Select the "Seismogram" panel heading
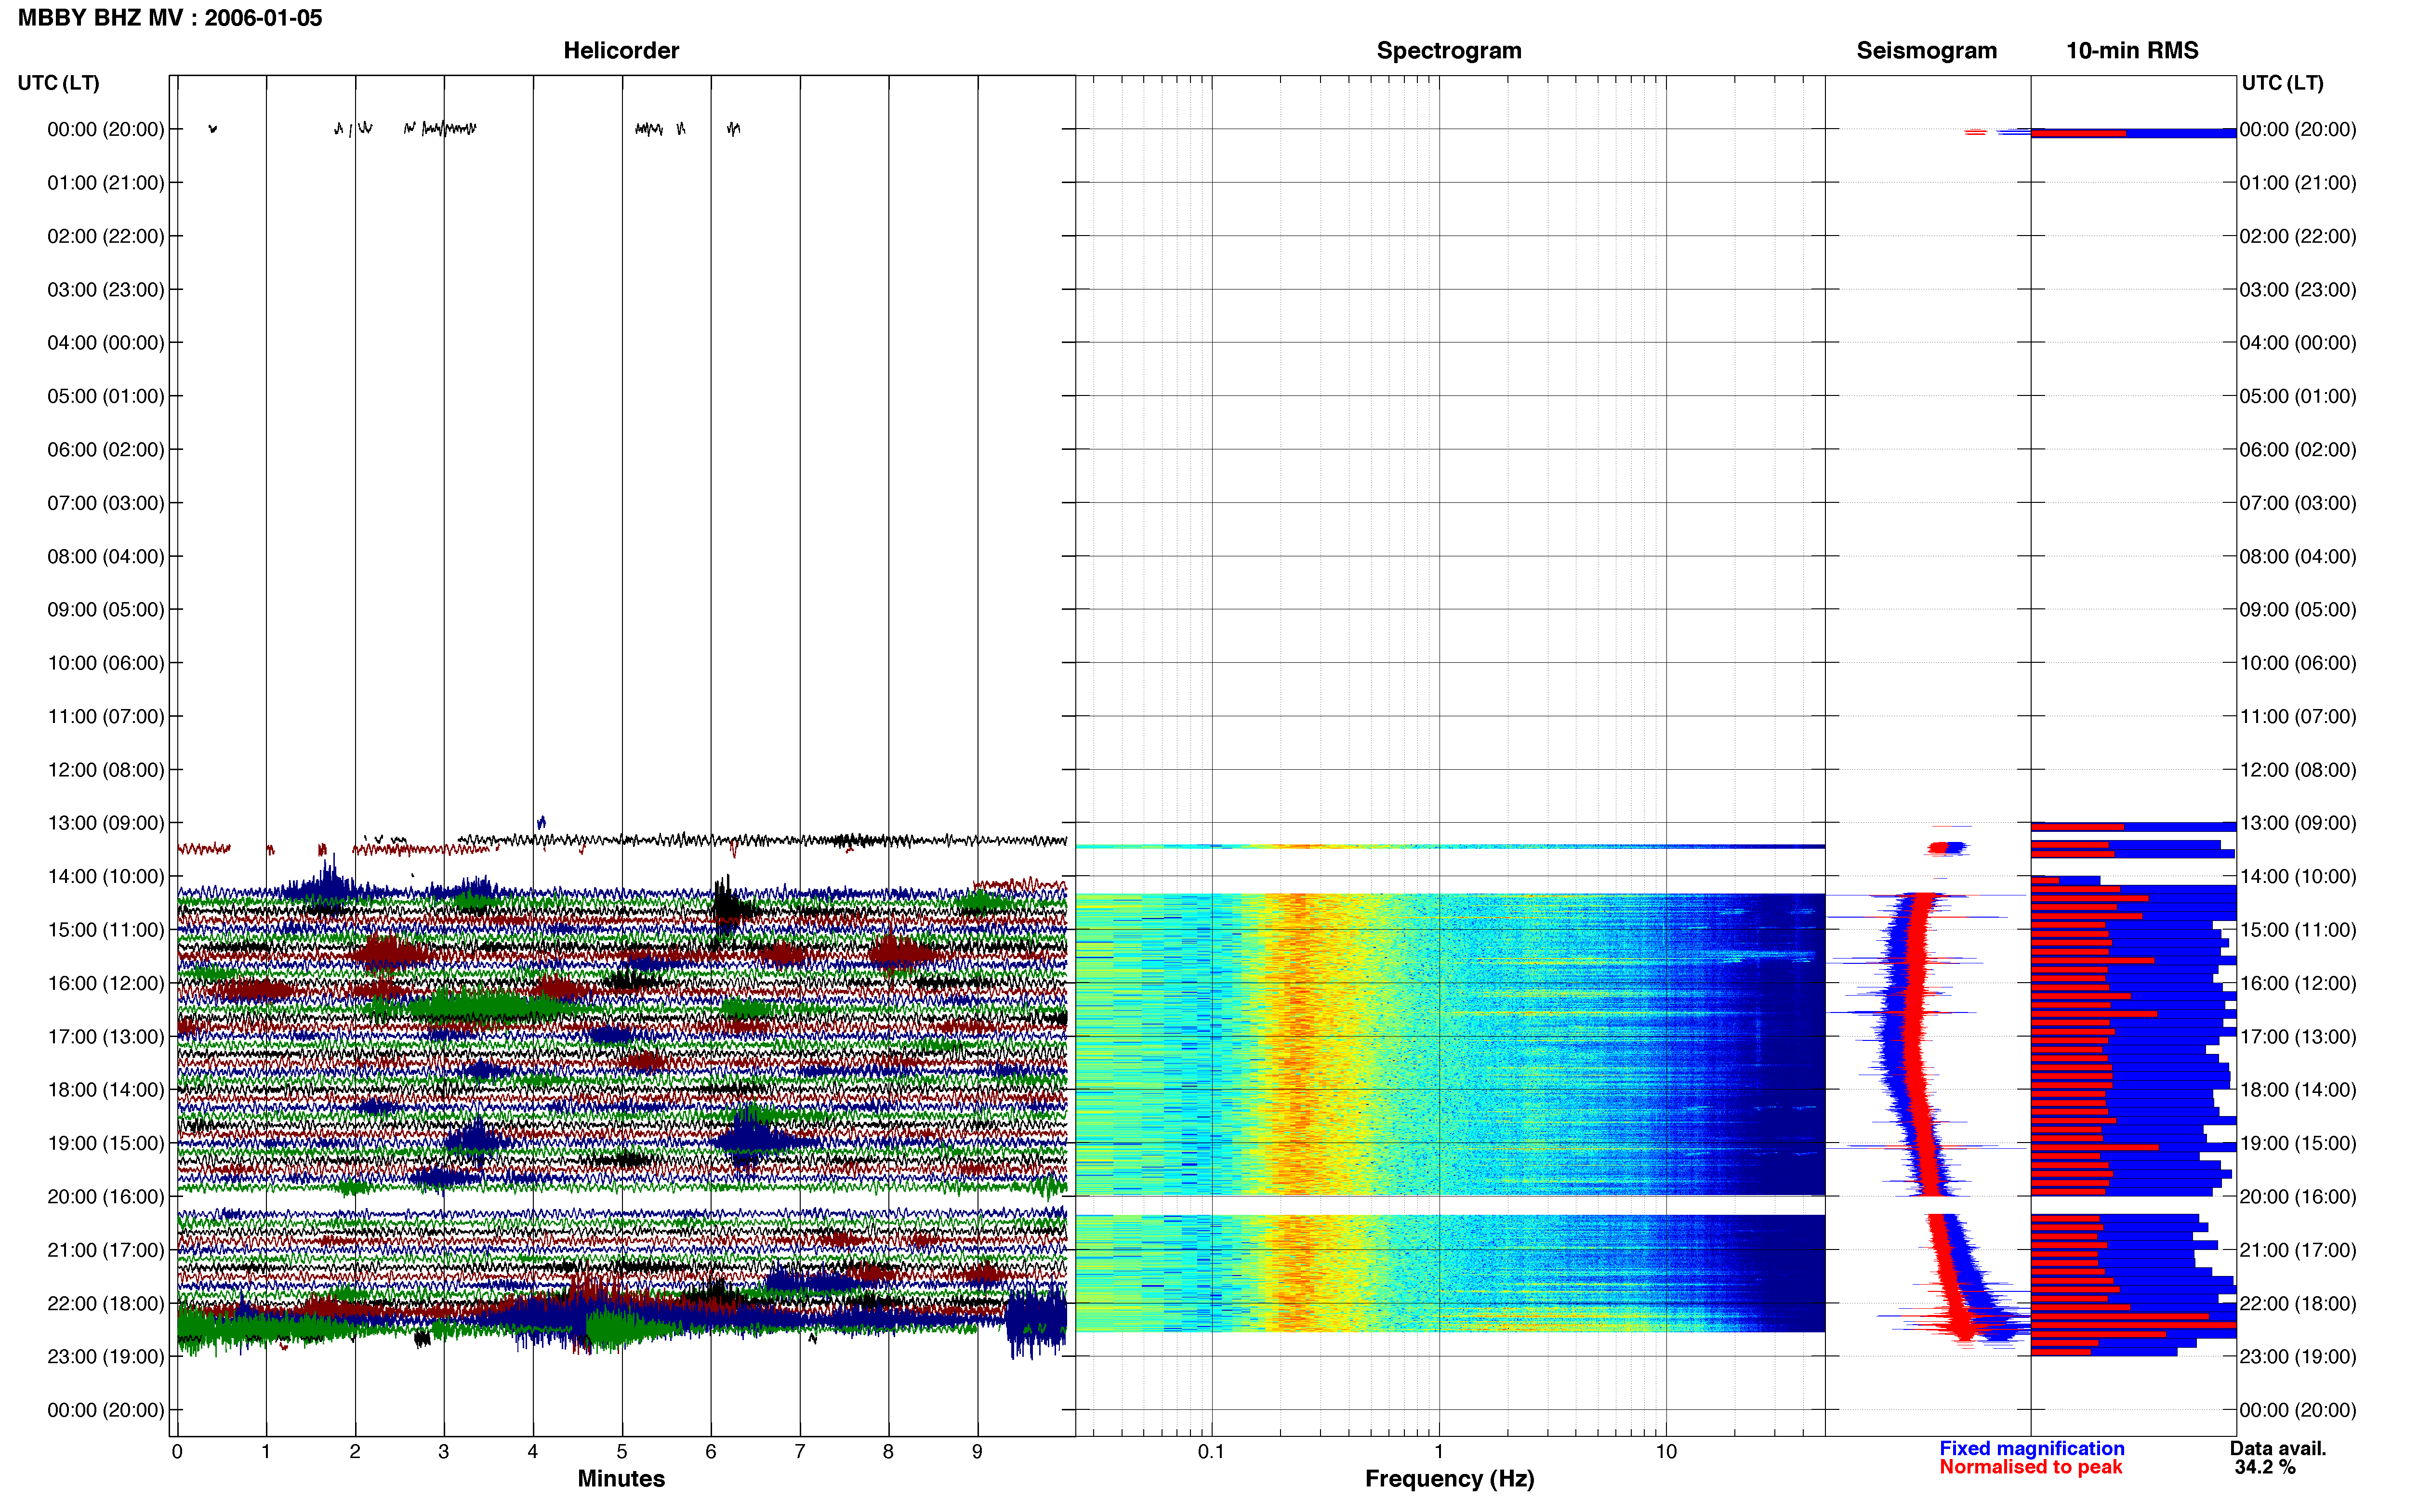The height and width of the screenshot is (1512, 2418). pyautogui.click(x=1926, y=51)
